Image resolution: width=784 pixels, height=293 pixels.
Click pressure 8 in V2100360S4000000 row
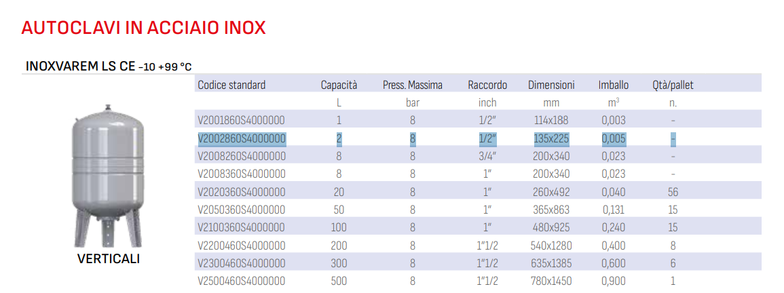413,227
